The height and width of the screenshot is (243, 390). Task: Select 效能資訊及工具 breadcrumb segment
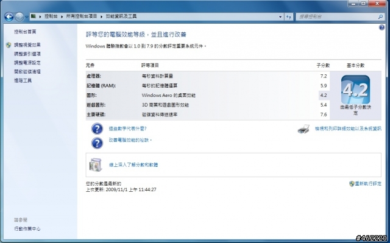point(121,16)
